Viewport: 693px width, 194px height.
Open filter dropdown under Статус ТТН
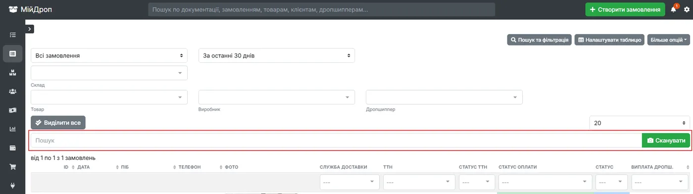477,182
